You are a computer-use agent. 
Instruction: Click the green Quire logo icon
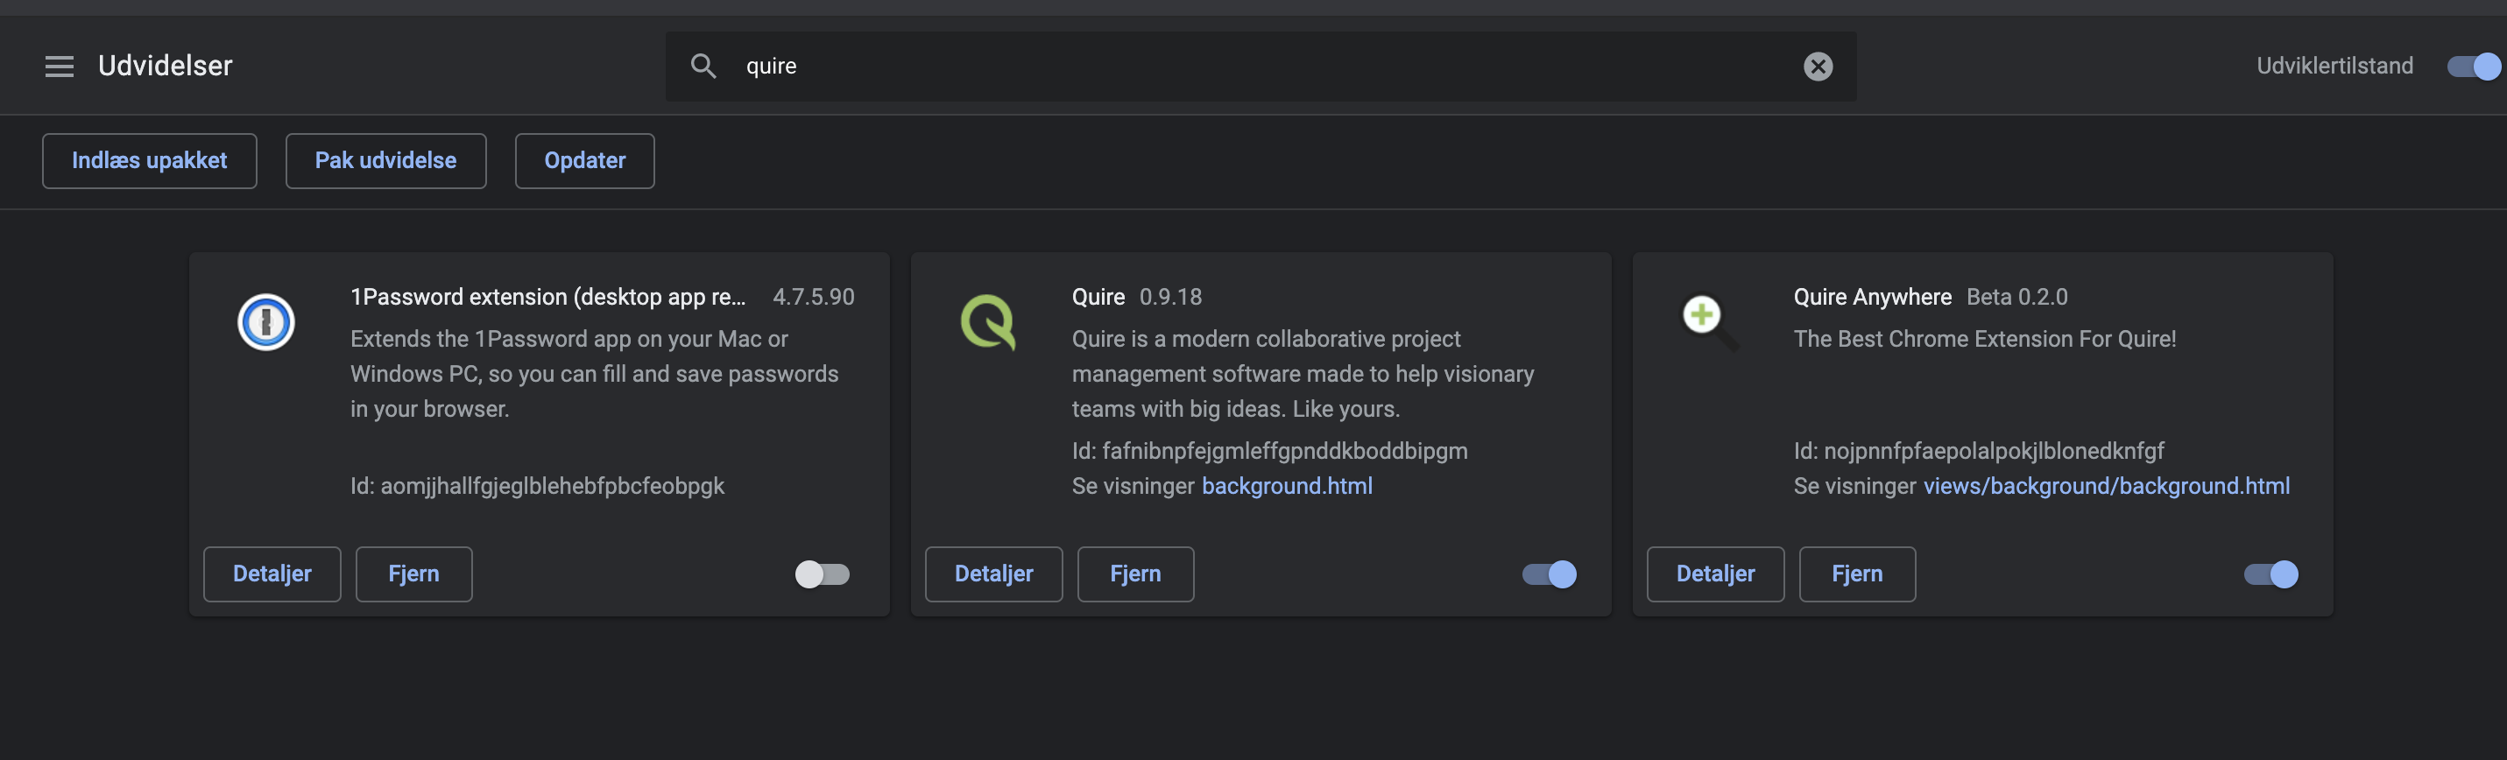(988, 322)
